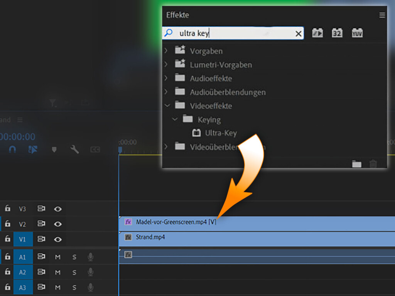Expand the Audioeffekte folder
The image size is (395, 296).
tap(166, 78)
